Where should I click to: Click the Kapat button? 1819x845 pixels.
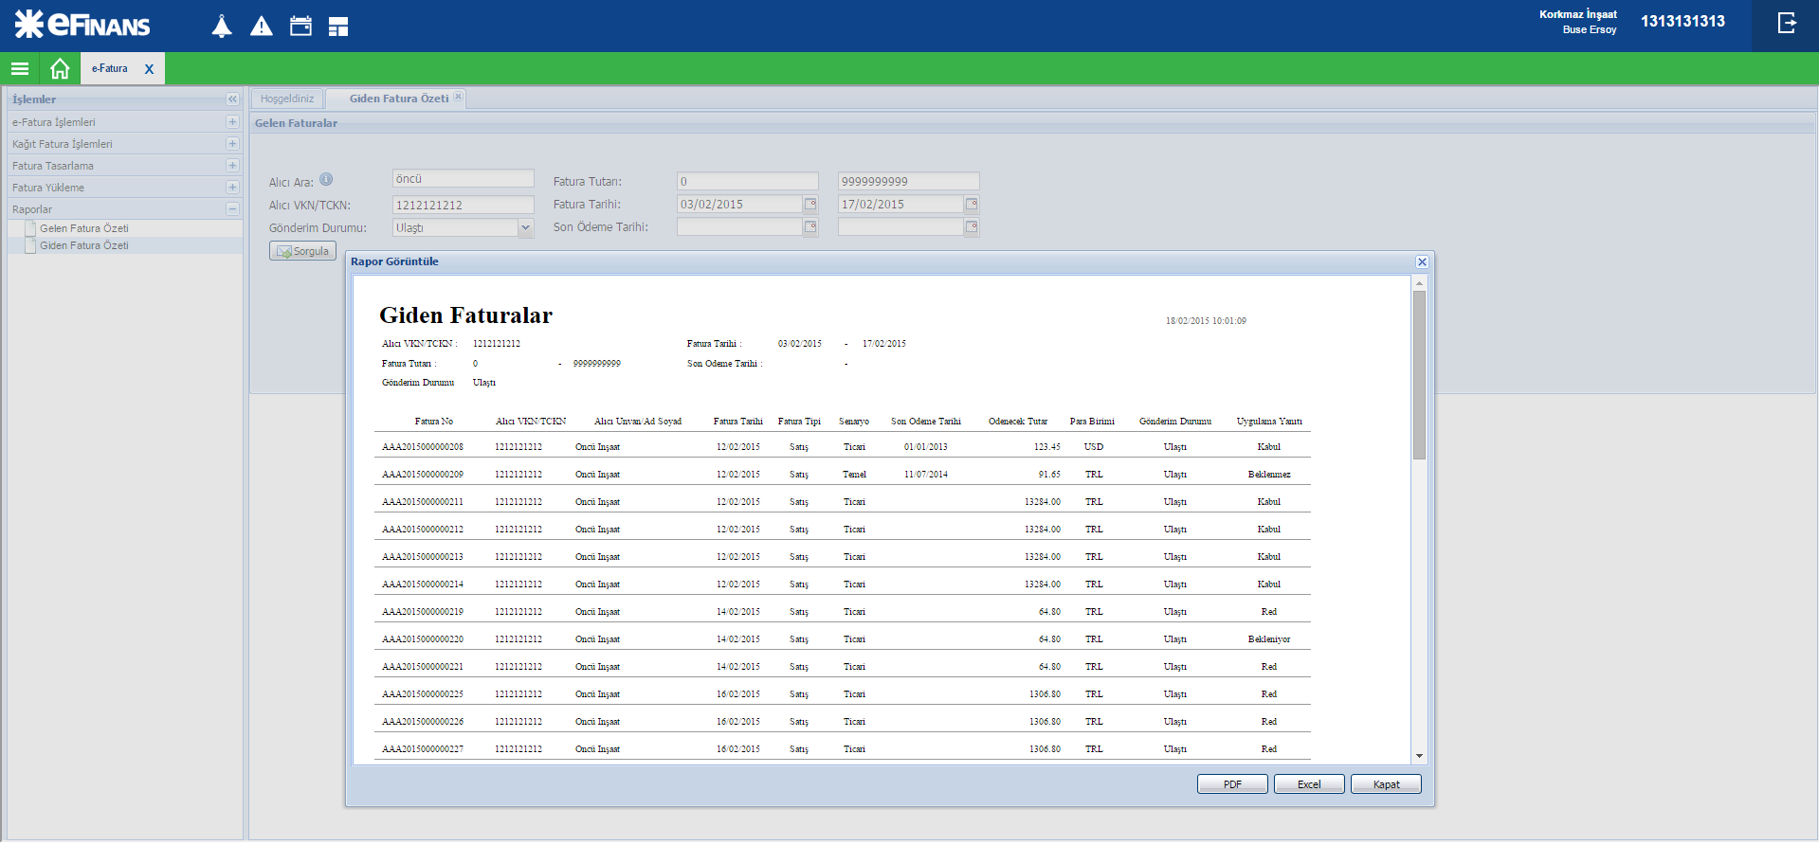tap(1386, 784)
